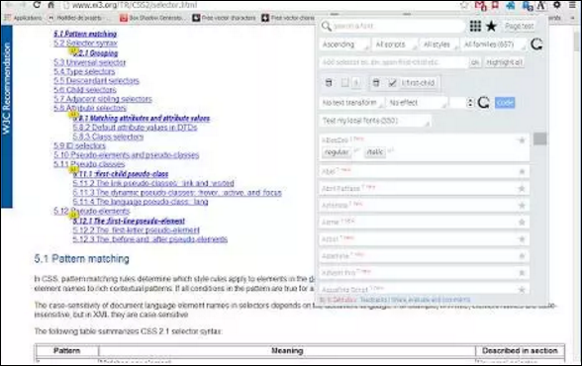The image size is (582, 366).
Task: Open 5.8.1 Matching attributes and attribute values link
Action: [142, 119]
